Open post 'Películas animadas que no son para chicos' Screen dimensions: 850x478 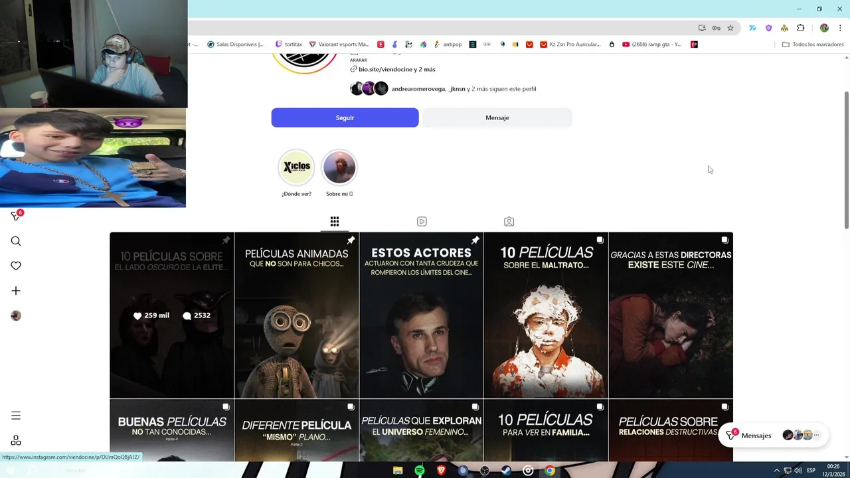pos(296,315)
